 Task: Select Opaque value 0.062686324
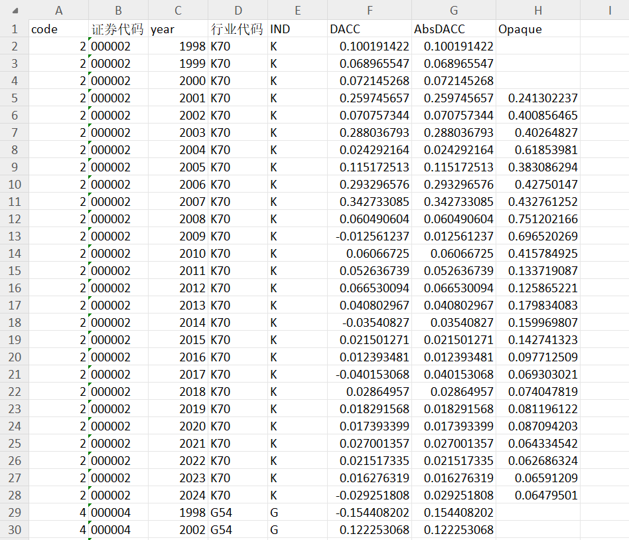click(x=538, y=460)
